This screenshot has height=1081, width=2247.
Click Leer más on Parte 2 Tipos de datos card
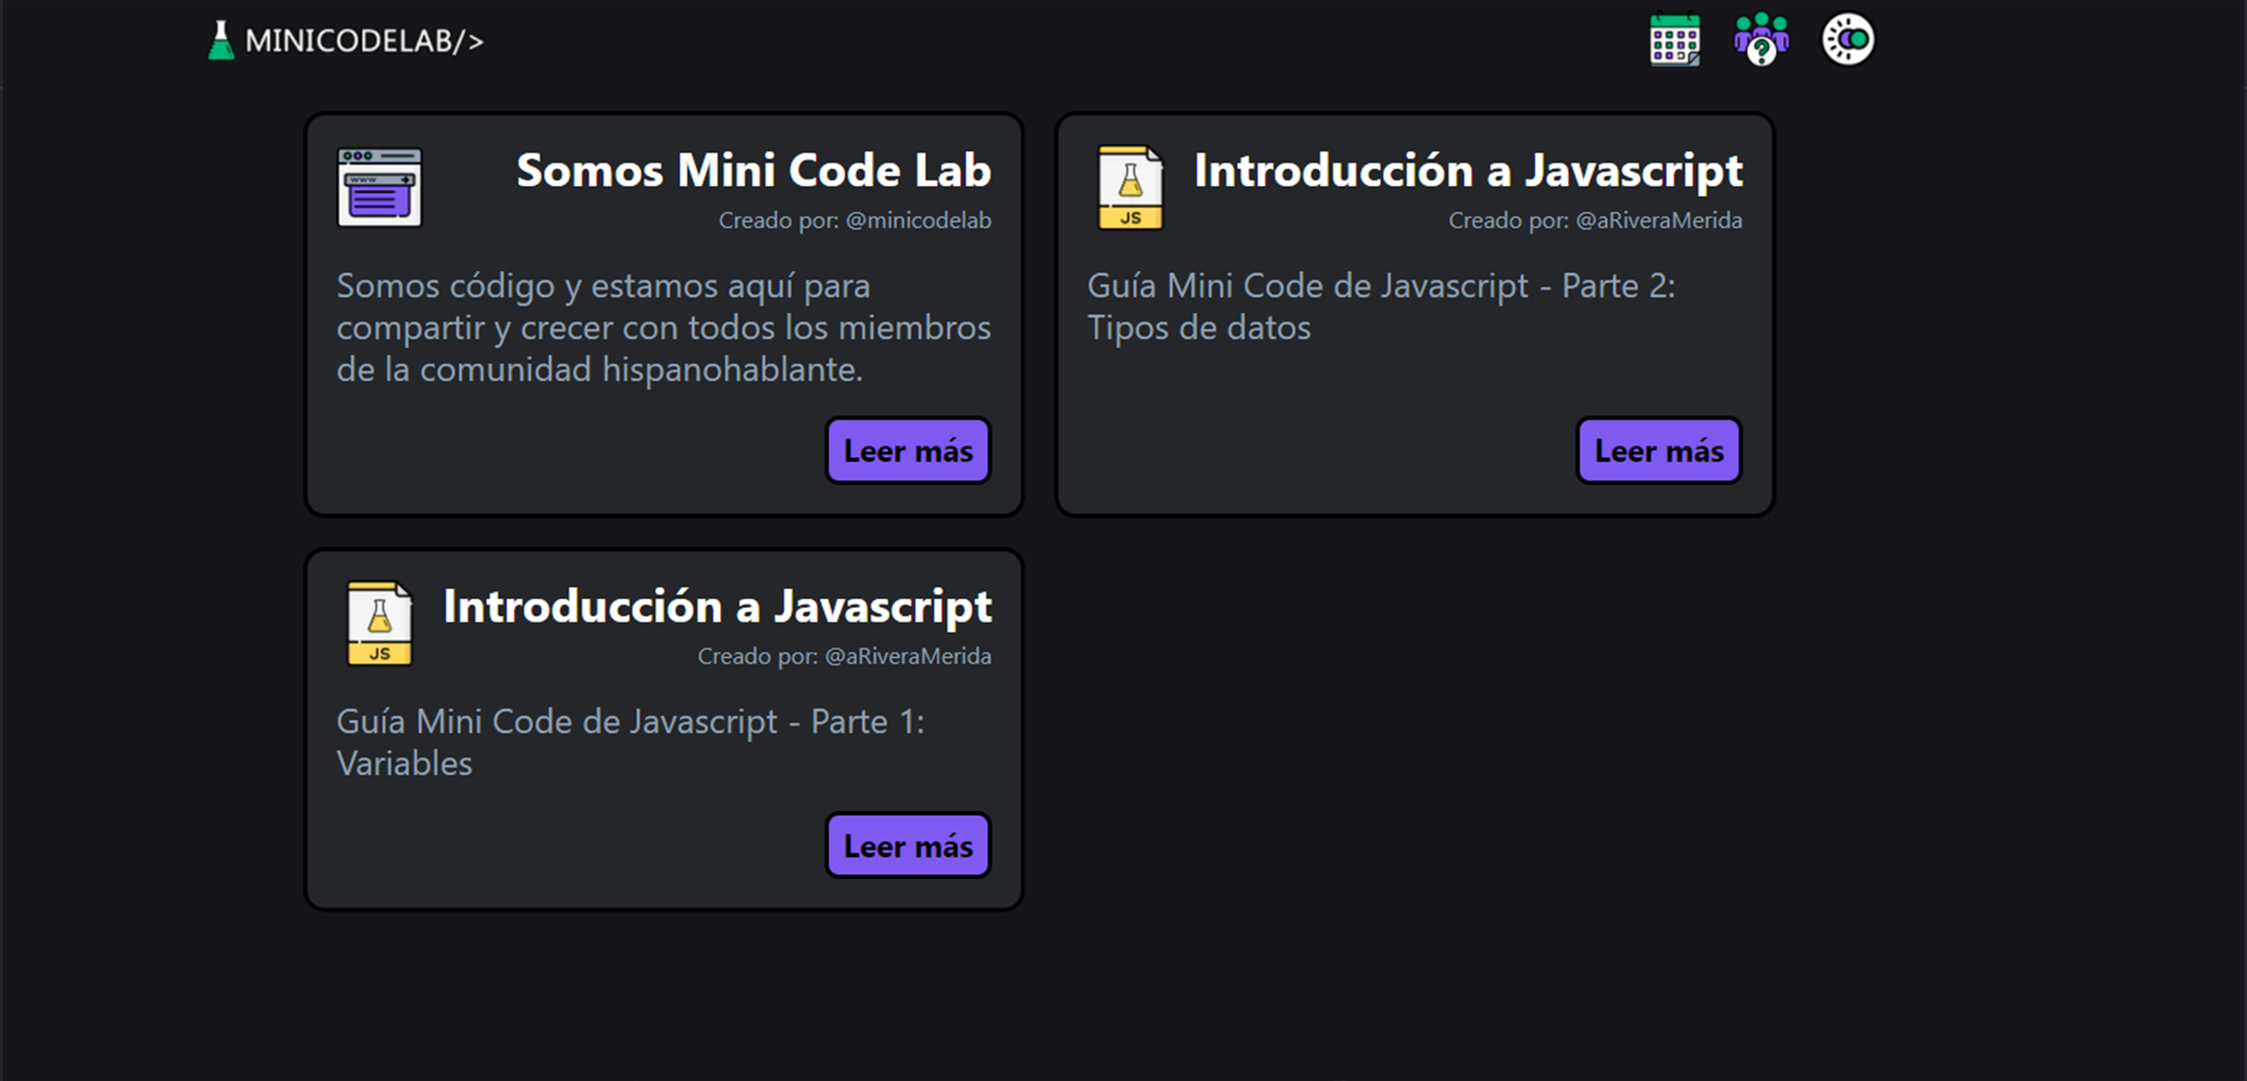pos(1659,450)
